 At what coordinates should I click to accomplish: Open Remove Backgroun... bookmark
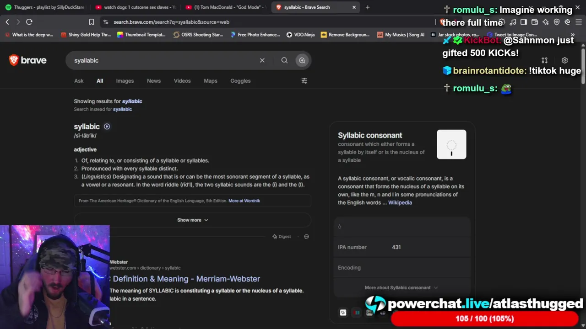click(345, 35)
